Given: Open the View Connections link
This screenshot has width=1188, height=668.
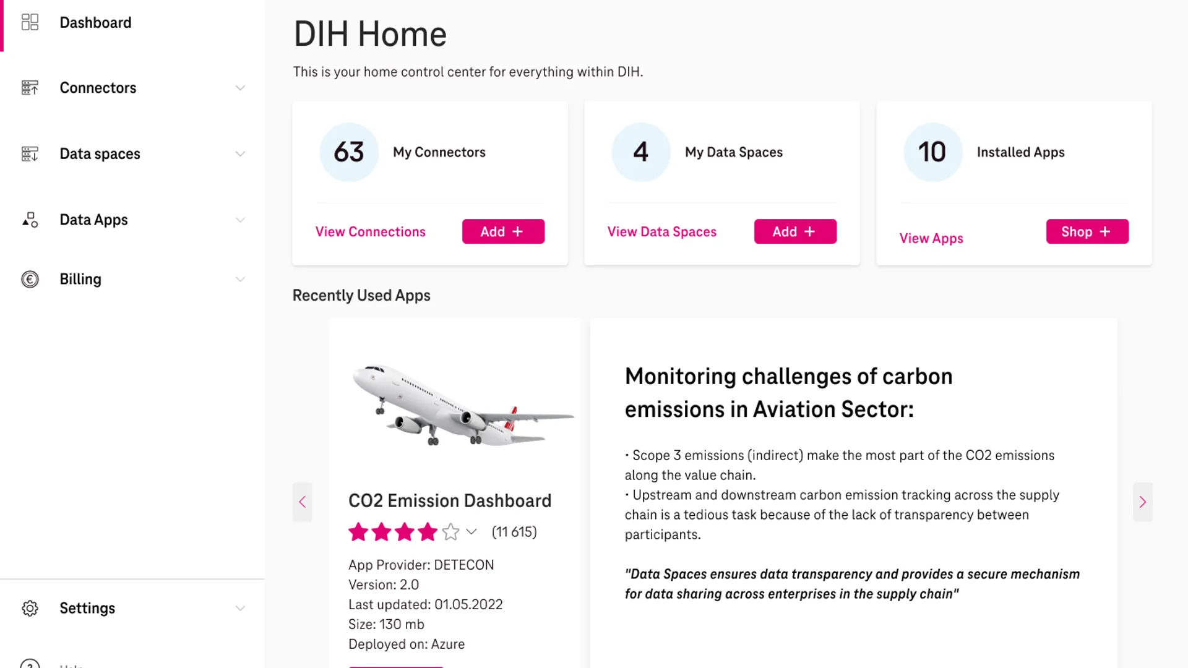Looking at the screenshot, I should pyautogui.click(x=371, y=231).
